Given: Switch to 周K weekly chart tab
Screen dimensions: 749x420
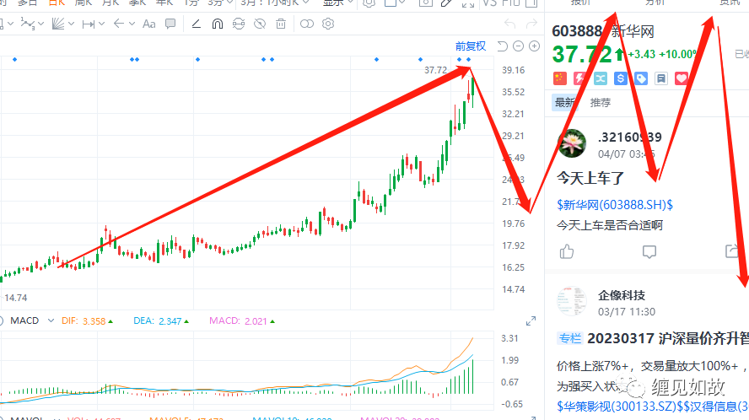Looking at the screenshot, I should (84, 3).
